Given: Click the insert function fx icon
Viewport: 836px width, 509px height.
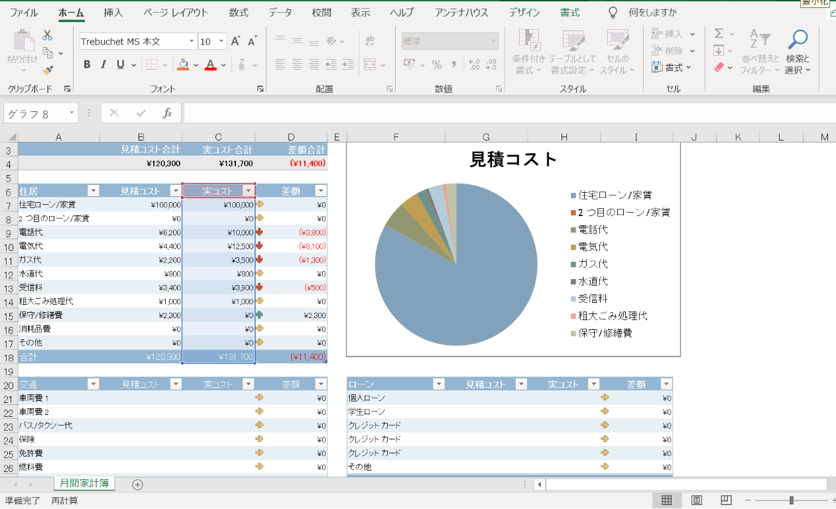Looking at the screenshot, I should [168, 113].
